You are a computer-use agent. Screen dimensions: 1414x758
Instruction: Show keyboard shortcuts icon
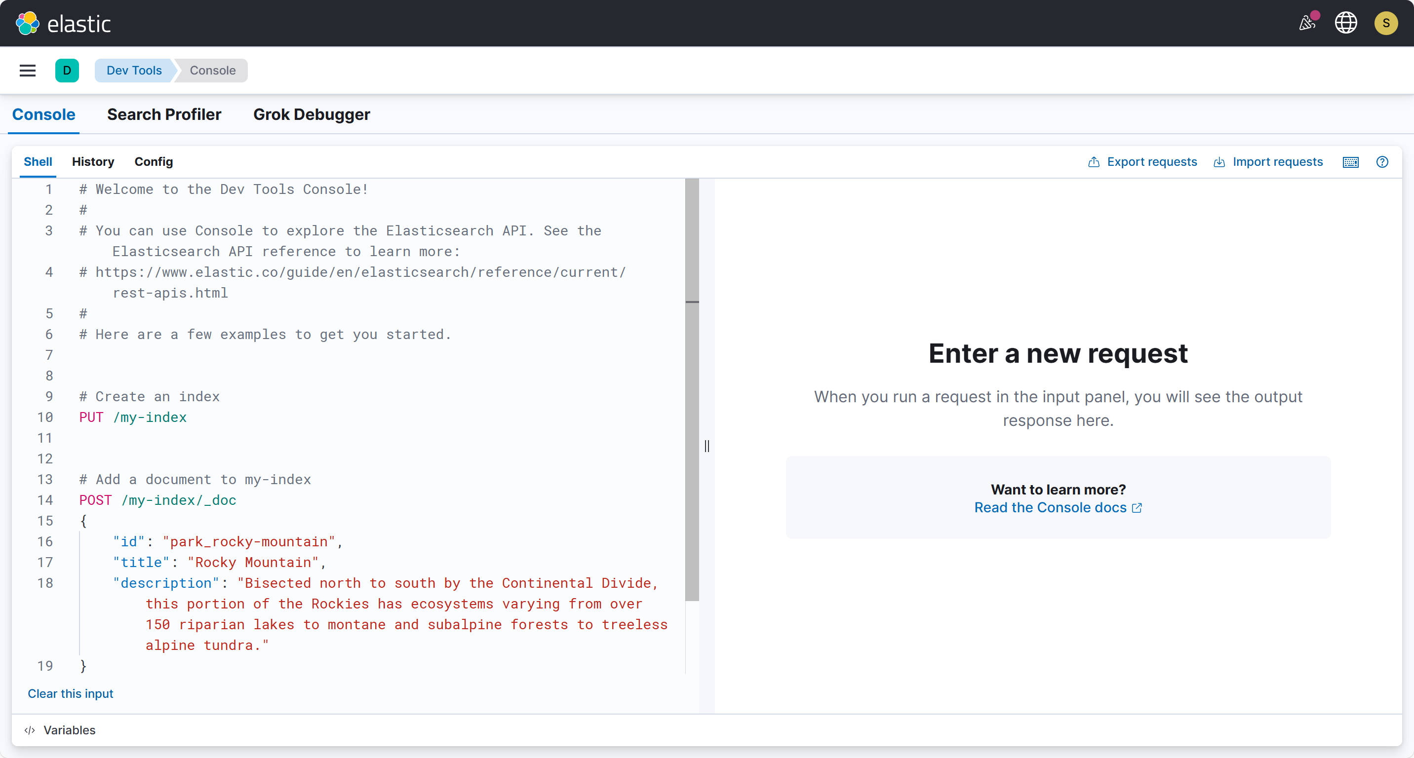1350,162
